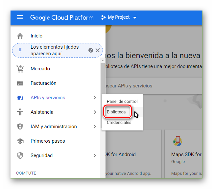Click the Asistencia person icon
Image resolution: width=213 pixels, height=189 pixels.
click(20, 112)
